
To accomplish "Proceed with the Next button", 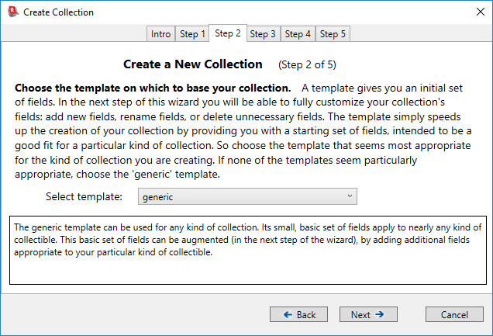I will pos(368,314).
